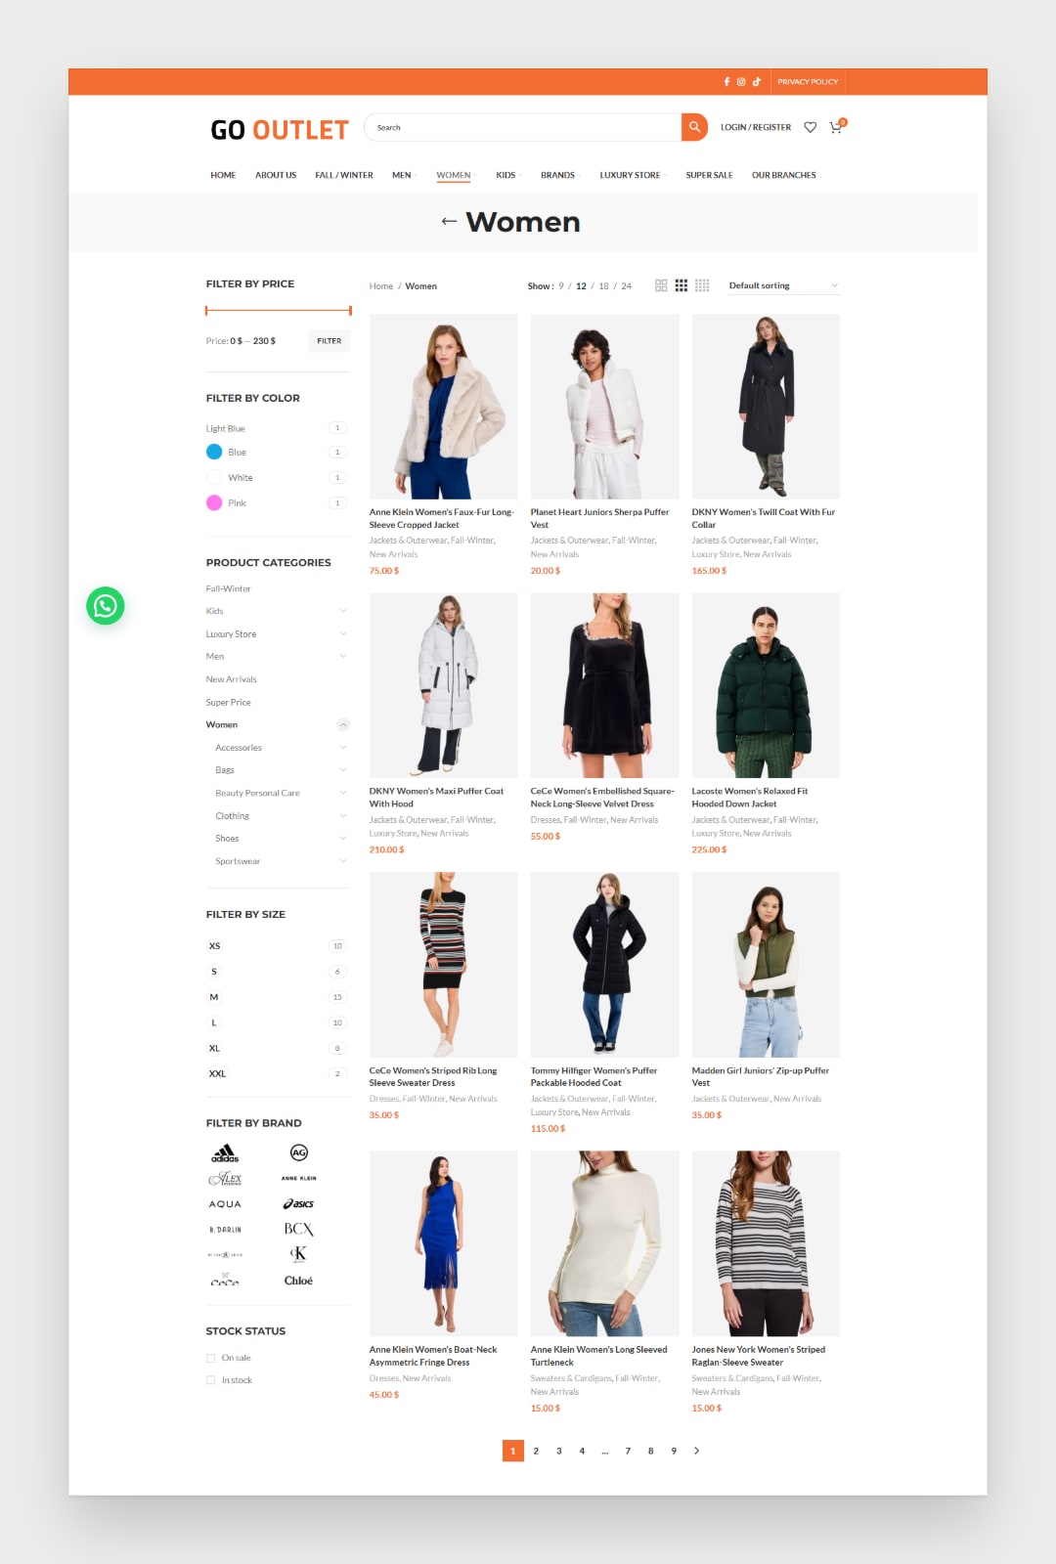This screenshot has height=1564, width=1056.
Task: Open WhatsApp chat floating button
Action: (106, 606)
